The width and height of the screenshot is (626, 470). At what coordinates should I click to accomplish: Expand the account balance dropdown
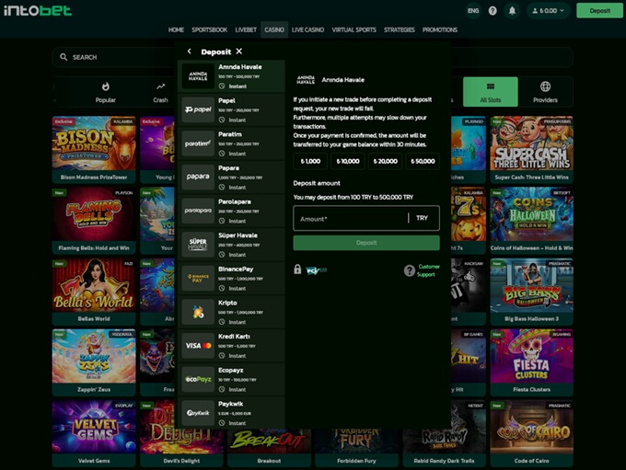pyautogui.click(x=550, y=11)
